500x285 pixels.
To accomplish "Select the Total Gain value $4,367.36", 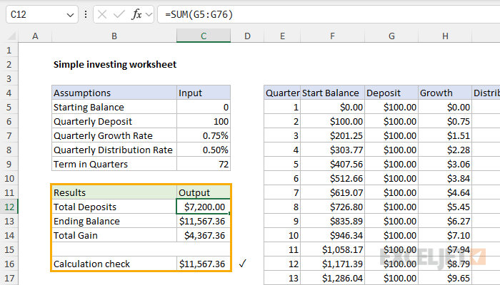I will coord(204,235).
